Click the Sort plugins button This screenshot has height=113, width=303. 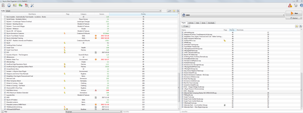click(186, 26)
